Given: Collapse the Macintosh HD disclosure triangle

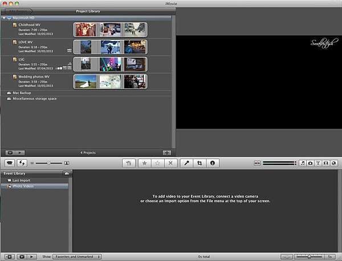Looking at the screenshot, I should (x=4, y=18).
